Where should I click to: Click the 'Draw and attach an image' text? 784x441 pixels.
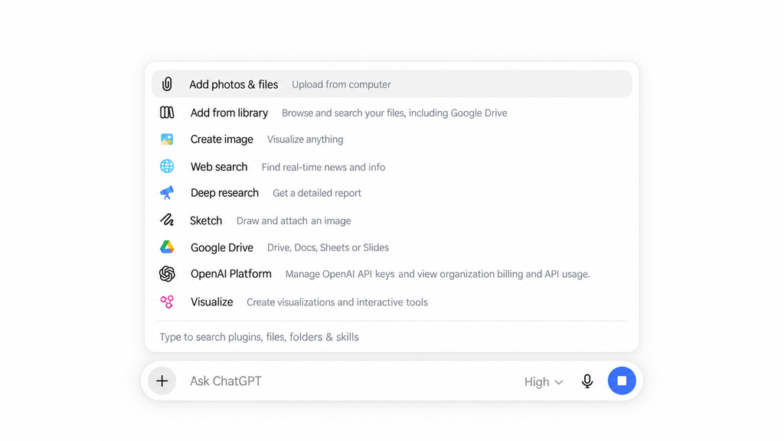tap(293, 220)
